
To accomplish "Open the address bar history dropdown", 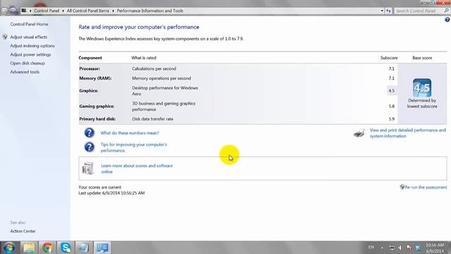I will [382, 11].
